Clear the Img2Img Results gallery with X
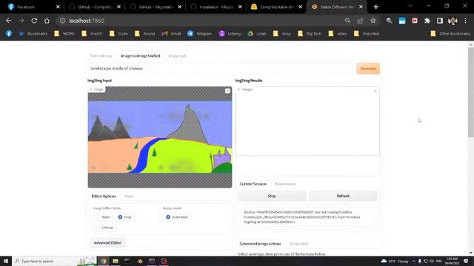The image size is (474, 266). (x=375, y=91)
